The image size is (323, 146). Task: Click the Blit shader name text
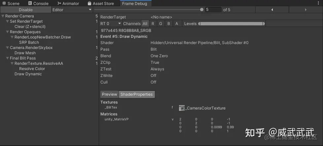(x=199, y=43)
